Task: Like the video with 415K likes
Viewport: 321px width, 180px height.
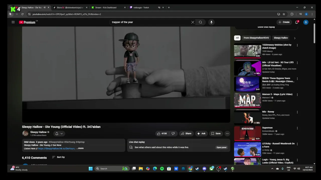Action: click(x=162, y=133)
